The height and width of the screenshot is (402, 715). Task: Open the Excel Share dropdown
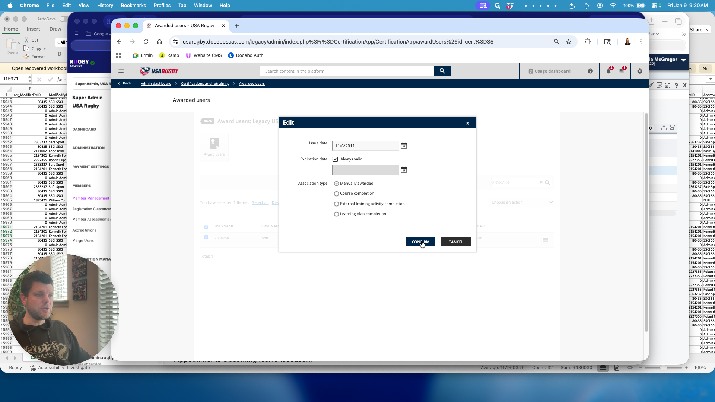coord(700,30)
